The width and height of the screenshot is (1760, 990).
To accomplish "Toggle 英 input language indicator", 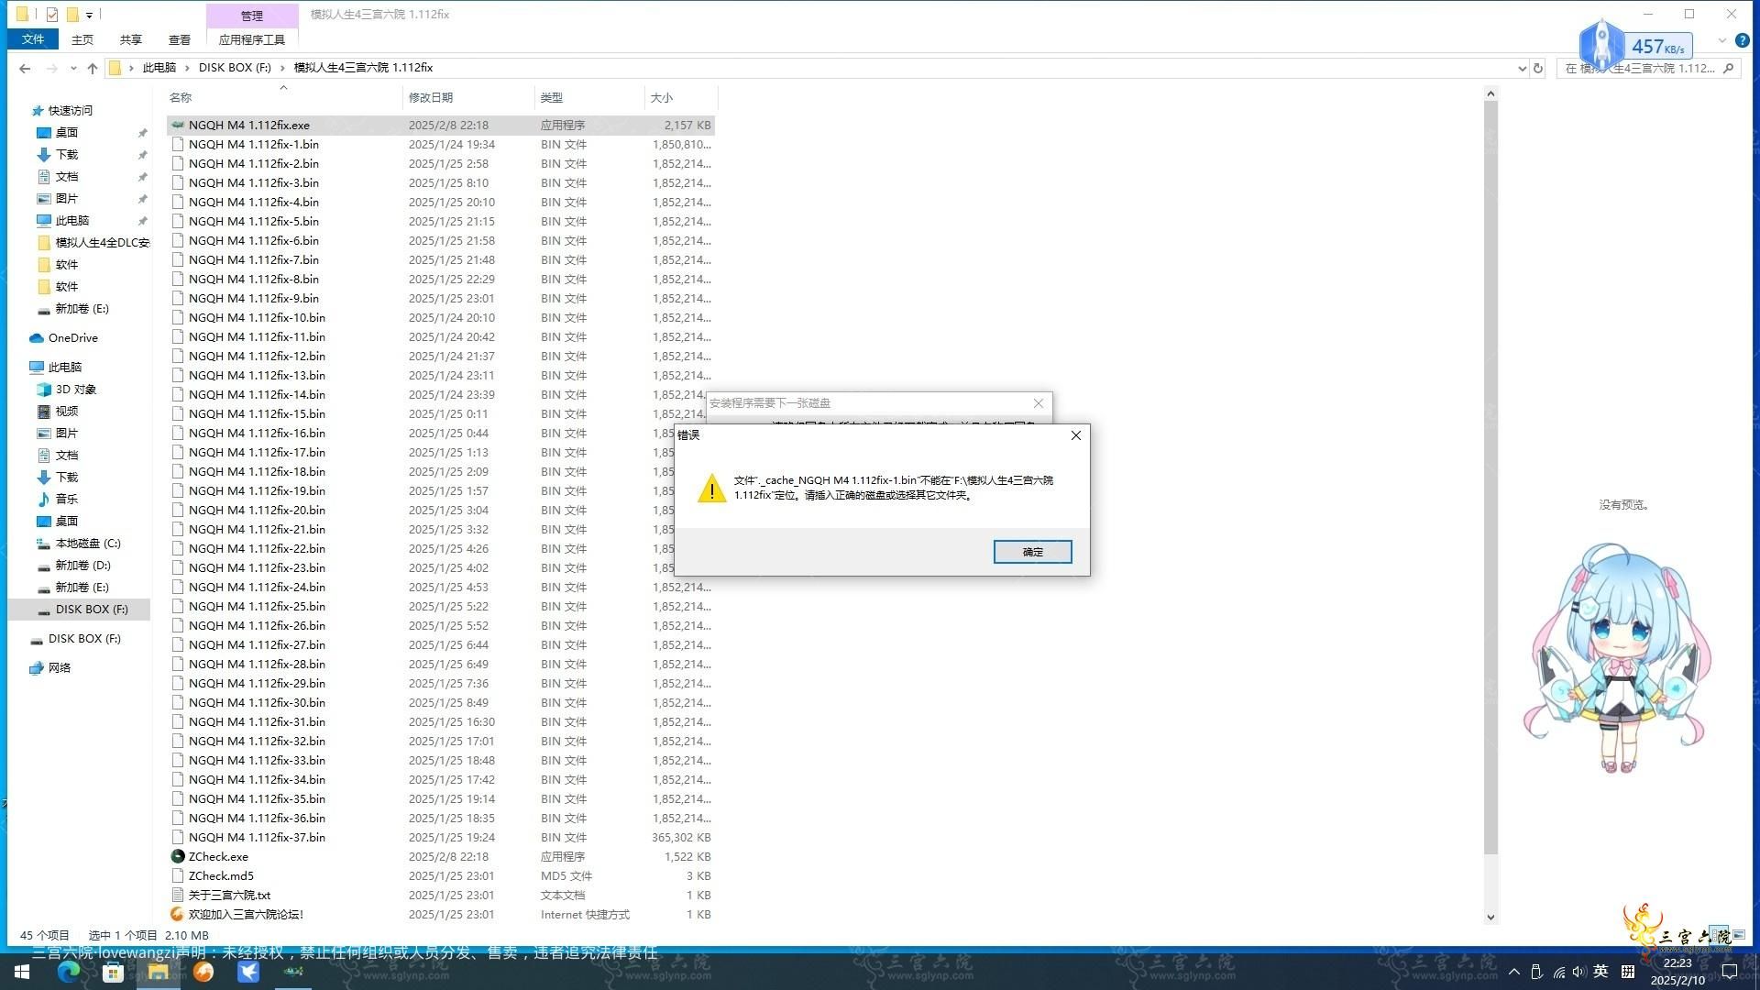I will tap(1600, 972).
